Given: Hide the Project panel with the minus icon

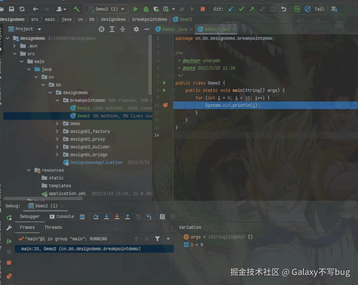Looking at the screenshot, I should [x=147, y=29].
